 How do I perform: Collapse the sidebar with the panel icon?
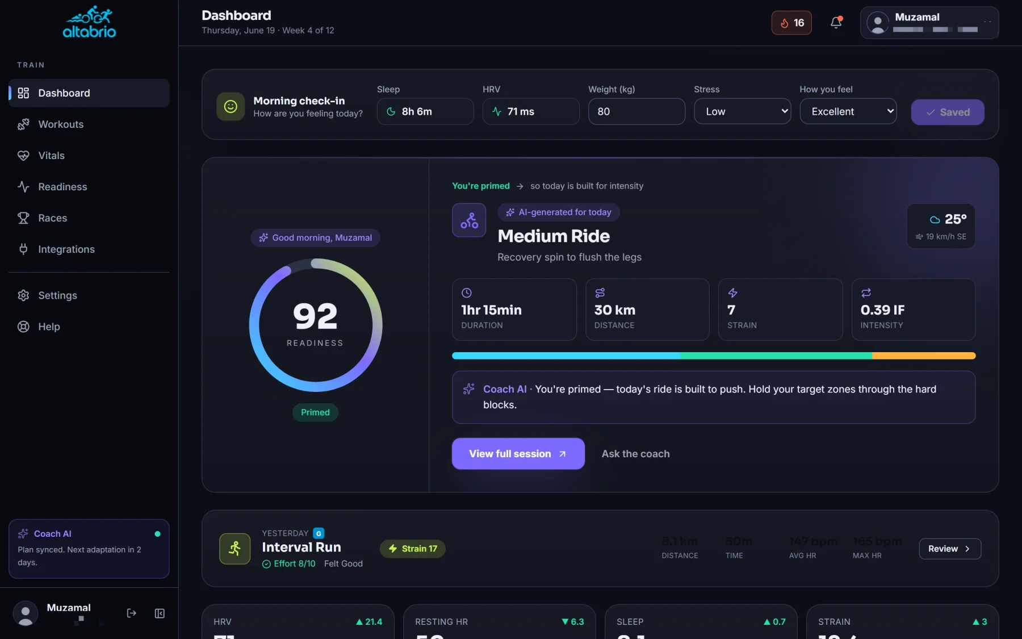point(160,613)
